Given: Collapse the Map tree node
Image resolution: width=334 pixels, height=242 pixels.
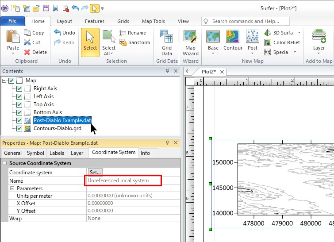Looking at the screenshot, I should click(4, 81).
